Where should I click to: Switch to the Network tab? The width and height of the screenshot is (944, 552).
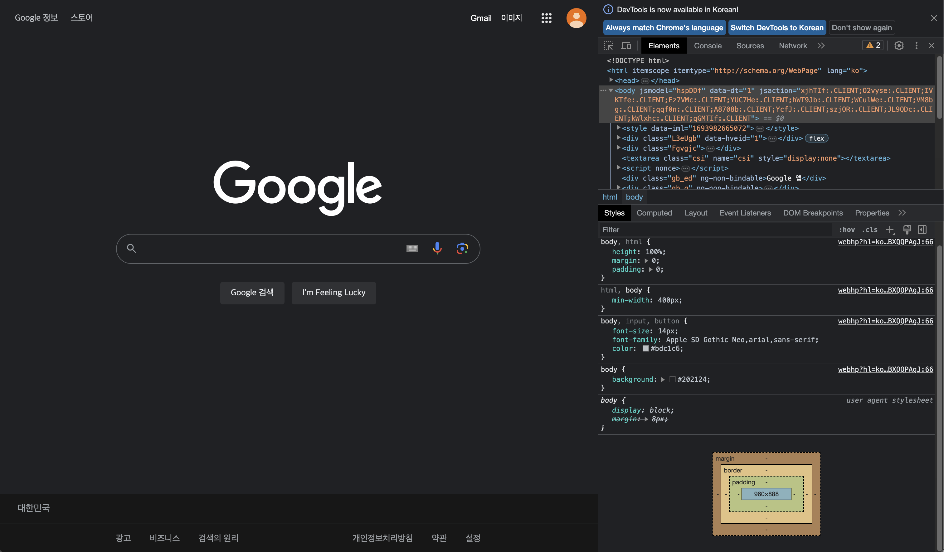(793, 46)
